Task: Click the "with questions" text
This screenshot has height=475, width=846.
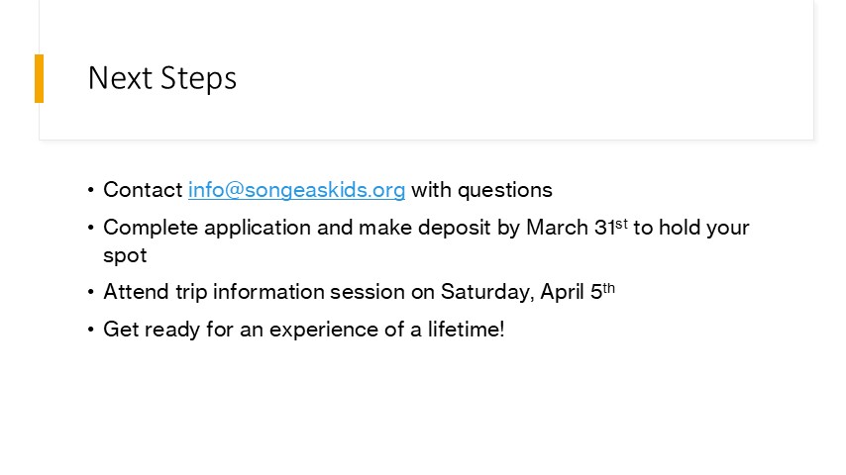Action: [481, 190]
